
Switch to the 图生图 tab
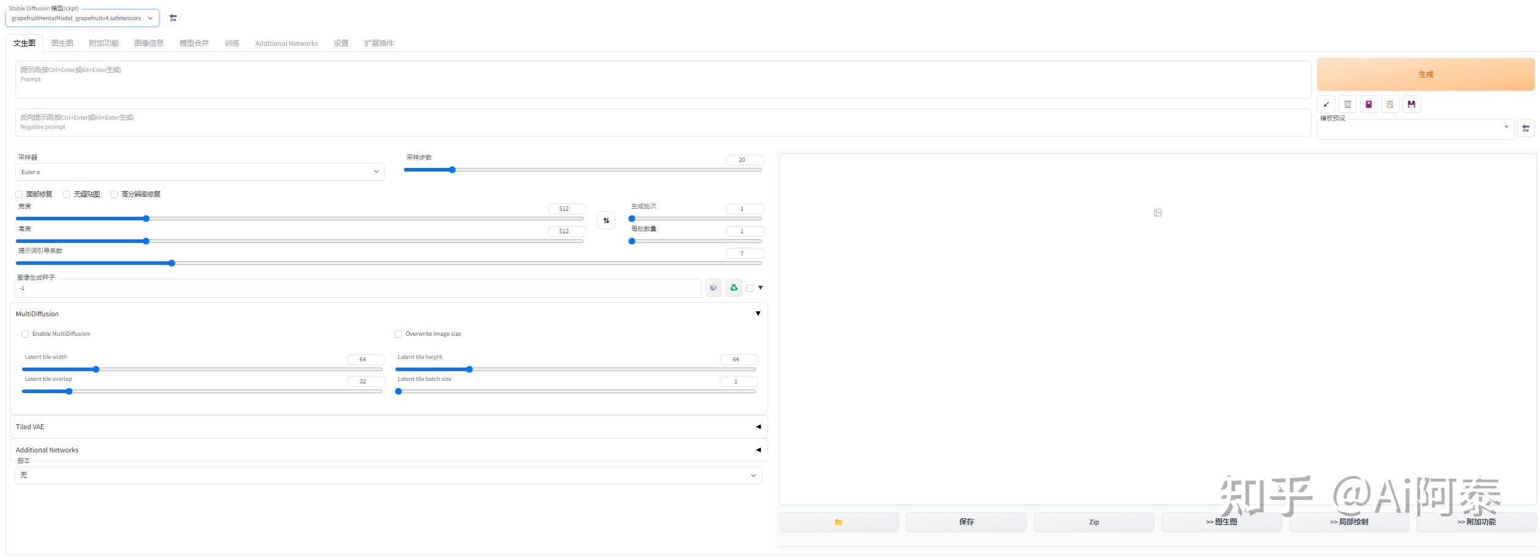click(x=62, y=43)
